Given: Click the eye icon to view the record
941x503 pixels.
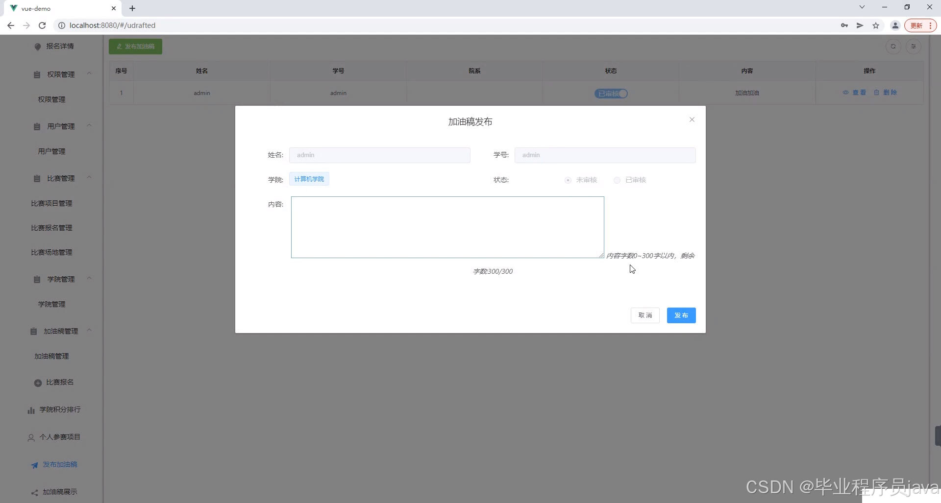Looking at the screenshot, I should coord(846,93).
